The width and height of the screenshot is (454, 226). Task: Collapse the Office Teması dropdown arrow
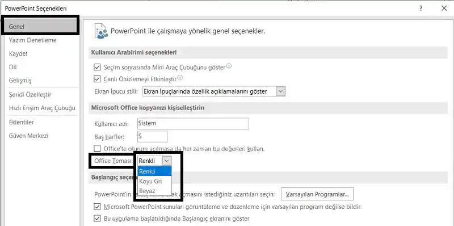(x=167, y=161)
